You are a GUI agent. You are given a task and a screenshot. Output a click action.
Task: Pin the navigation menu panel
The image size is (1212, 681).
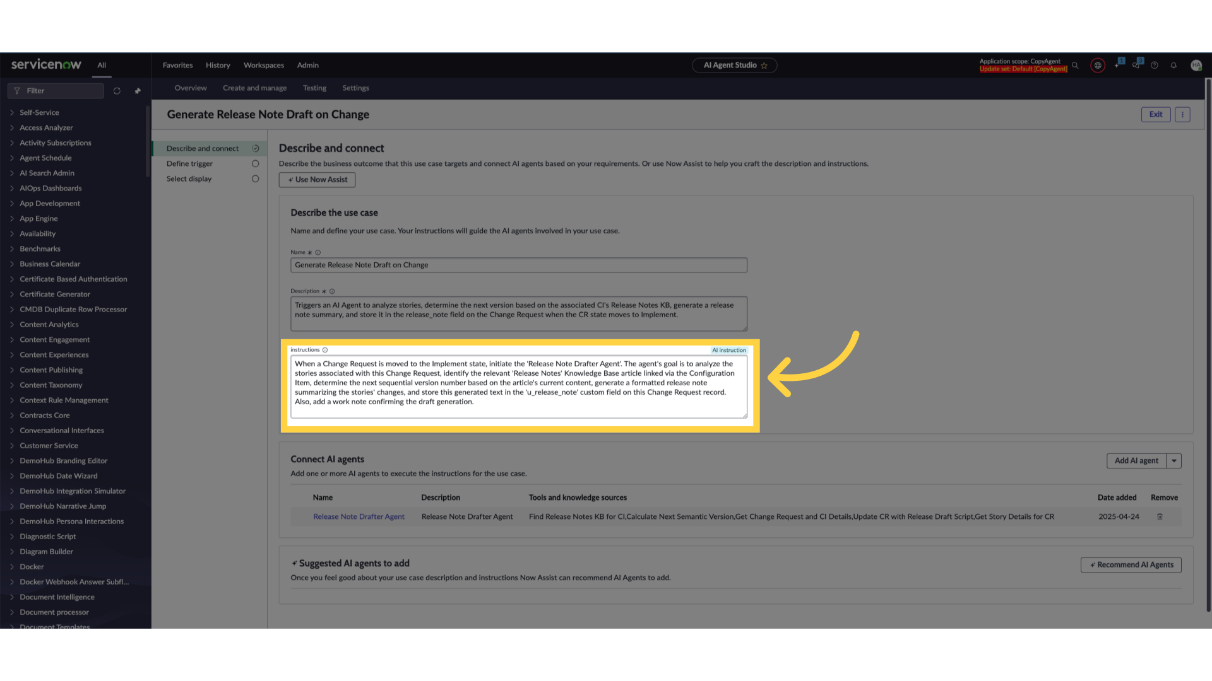tap(138, 91)
